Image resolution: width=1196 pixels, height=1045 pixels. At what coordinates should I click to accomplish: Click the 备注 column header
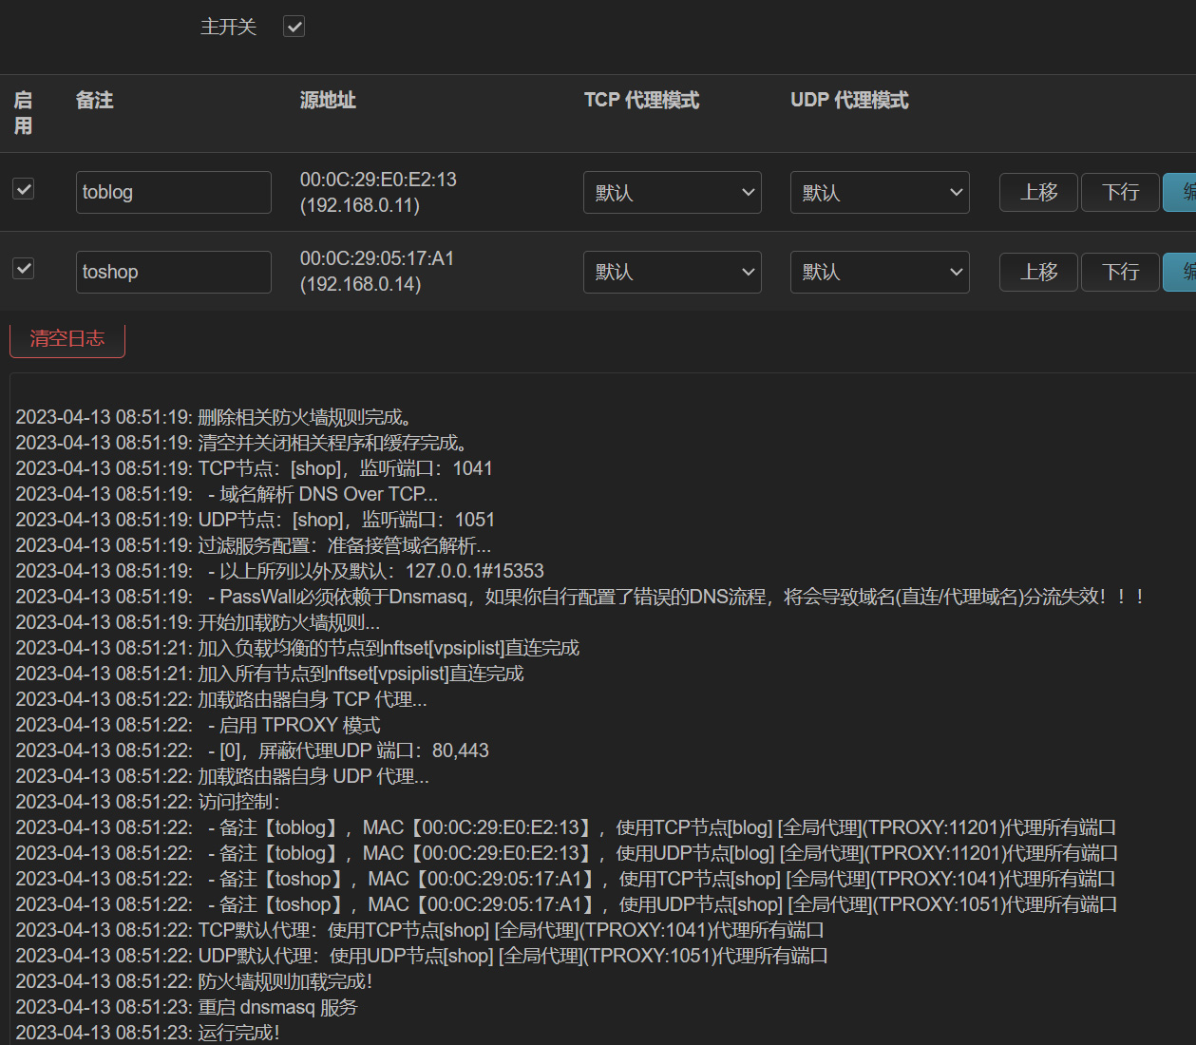click(93, 100)
